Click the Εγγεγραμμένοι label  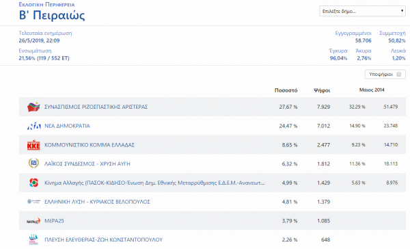[x=353, y=34]
